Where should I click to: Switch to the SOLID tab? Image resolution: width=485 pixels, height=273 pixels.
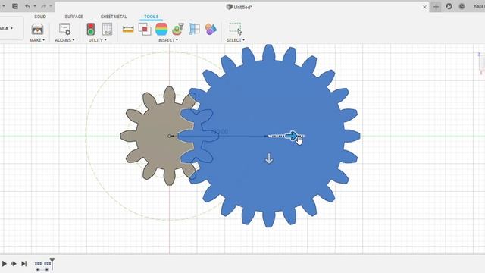pyautogui.click(x=40, y=17)
